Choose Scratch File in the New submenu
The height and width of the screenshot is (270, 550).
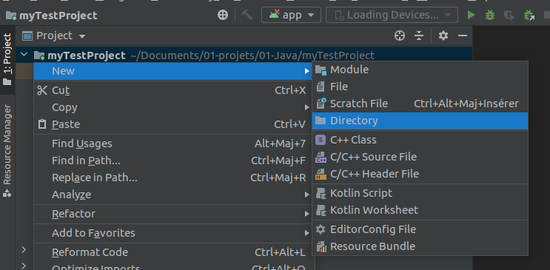[x=420, y=104]
